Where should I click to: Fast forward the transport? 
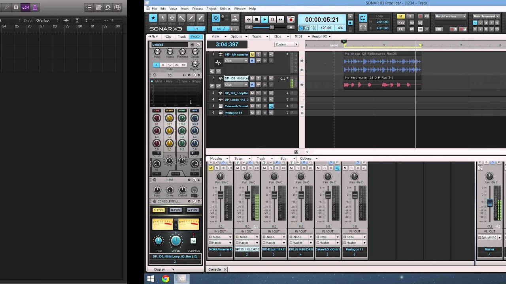pos(280,19)
